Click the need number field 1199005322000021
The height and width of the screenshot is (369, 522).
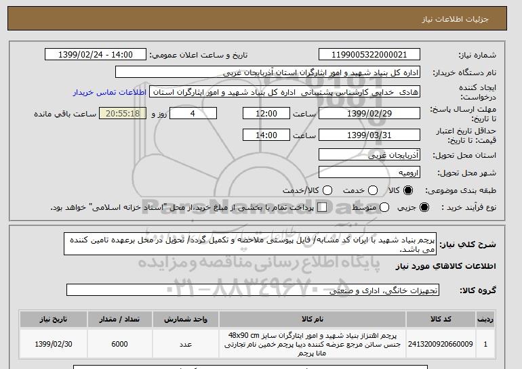pos(369,55)
